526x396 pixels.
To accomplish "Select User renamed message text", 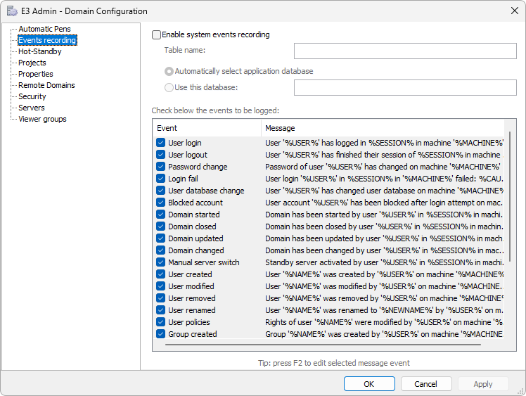I will pos(384,310).
